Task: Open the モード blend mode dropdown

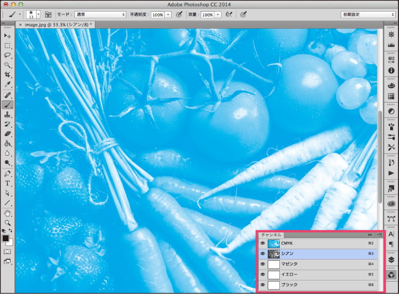Action: pyautogui.click(x=100, y=14)
